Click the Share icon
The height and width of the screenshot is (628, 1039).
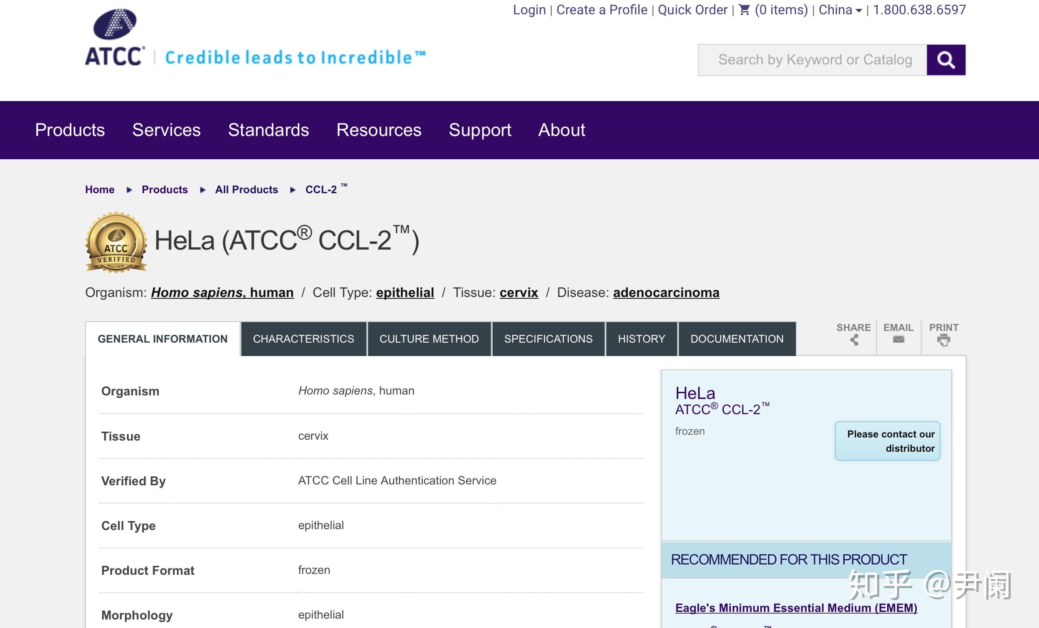(854, 340)
